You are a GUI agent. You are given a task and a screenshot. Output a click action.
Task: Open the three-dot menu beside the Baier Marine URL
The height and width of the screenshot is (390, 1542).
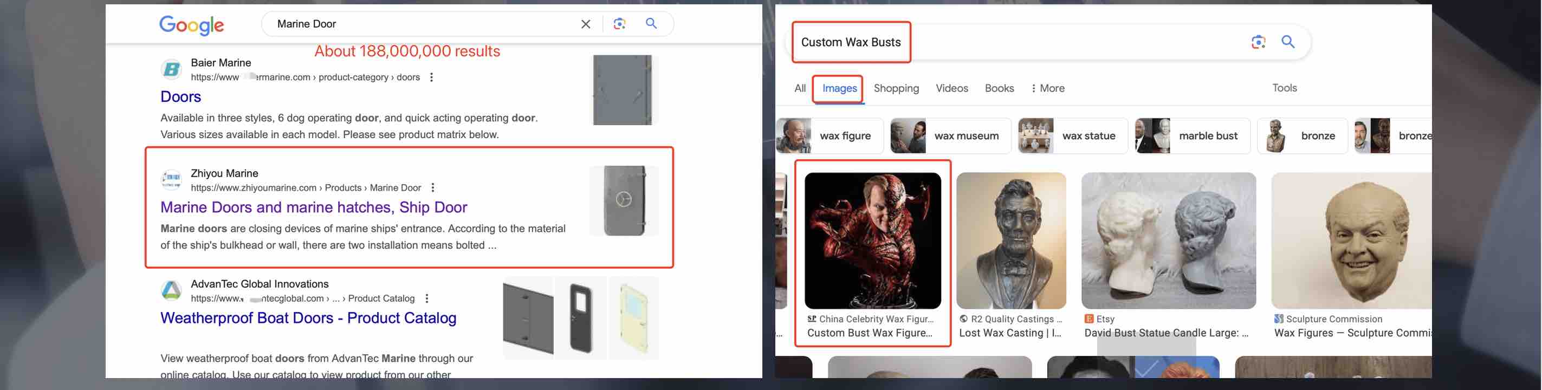[432, 77]
